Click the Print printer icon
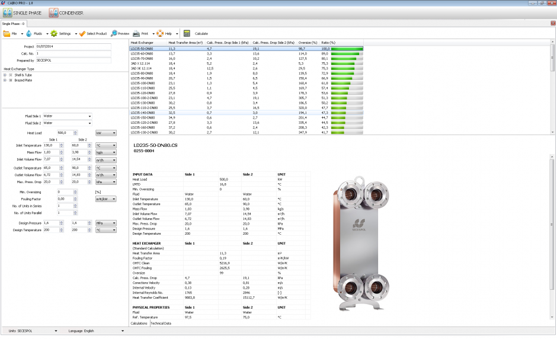The width and height of the screenshot is (557, 339). [x=136, y=33]
